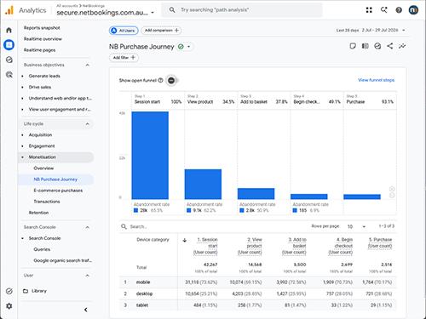Viewport: 426px width, 319px height.
Task: Open the account avatar menu
Action: pyautogui.click(x=413, y=10)
